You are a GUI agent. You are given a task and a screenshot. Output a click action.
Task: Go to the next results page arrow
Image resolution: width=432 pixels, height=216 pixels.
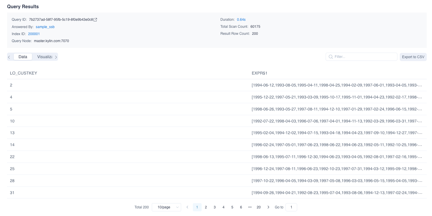(268, 207)
